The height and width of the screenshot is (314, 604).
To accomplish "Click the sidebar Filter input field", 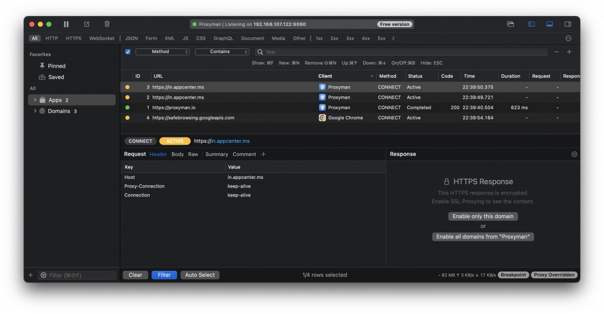I will click(77, 275).
